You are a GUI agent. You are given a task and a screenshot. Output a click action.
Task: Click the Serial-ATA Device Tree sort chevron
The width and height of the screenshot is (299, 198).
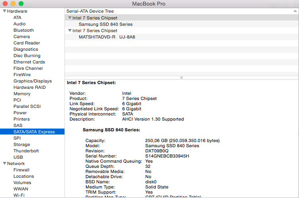coord(295,11)
